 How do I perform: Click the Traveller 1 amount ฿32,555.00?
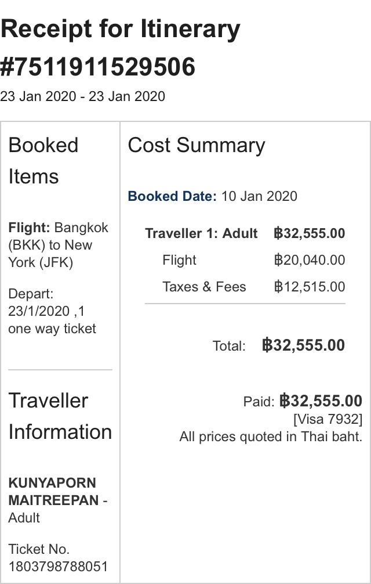pos(310,233)
